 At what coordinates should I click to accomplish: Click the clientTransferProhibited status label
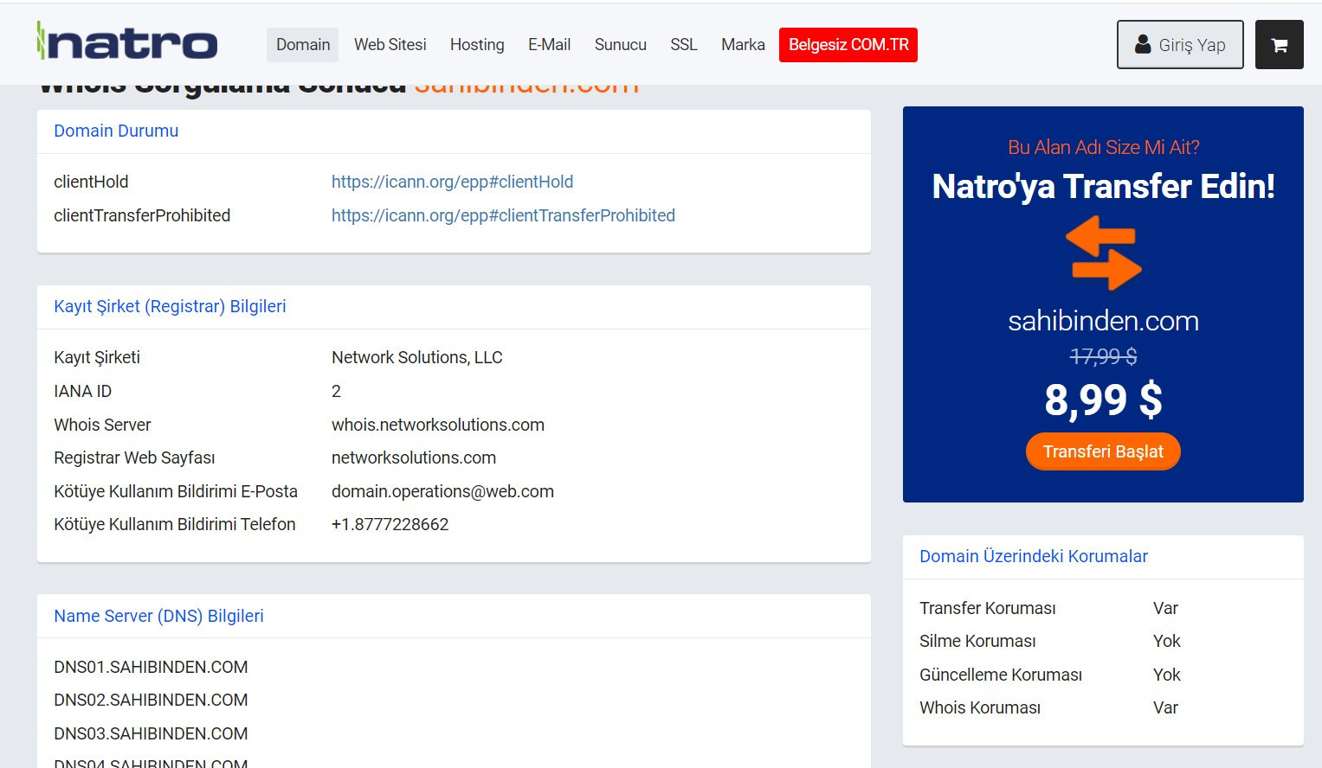pyautogui.click(x=142, y=215)
